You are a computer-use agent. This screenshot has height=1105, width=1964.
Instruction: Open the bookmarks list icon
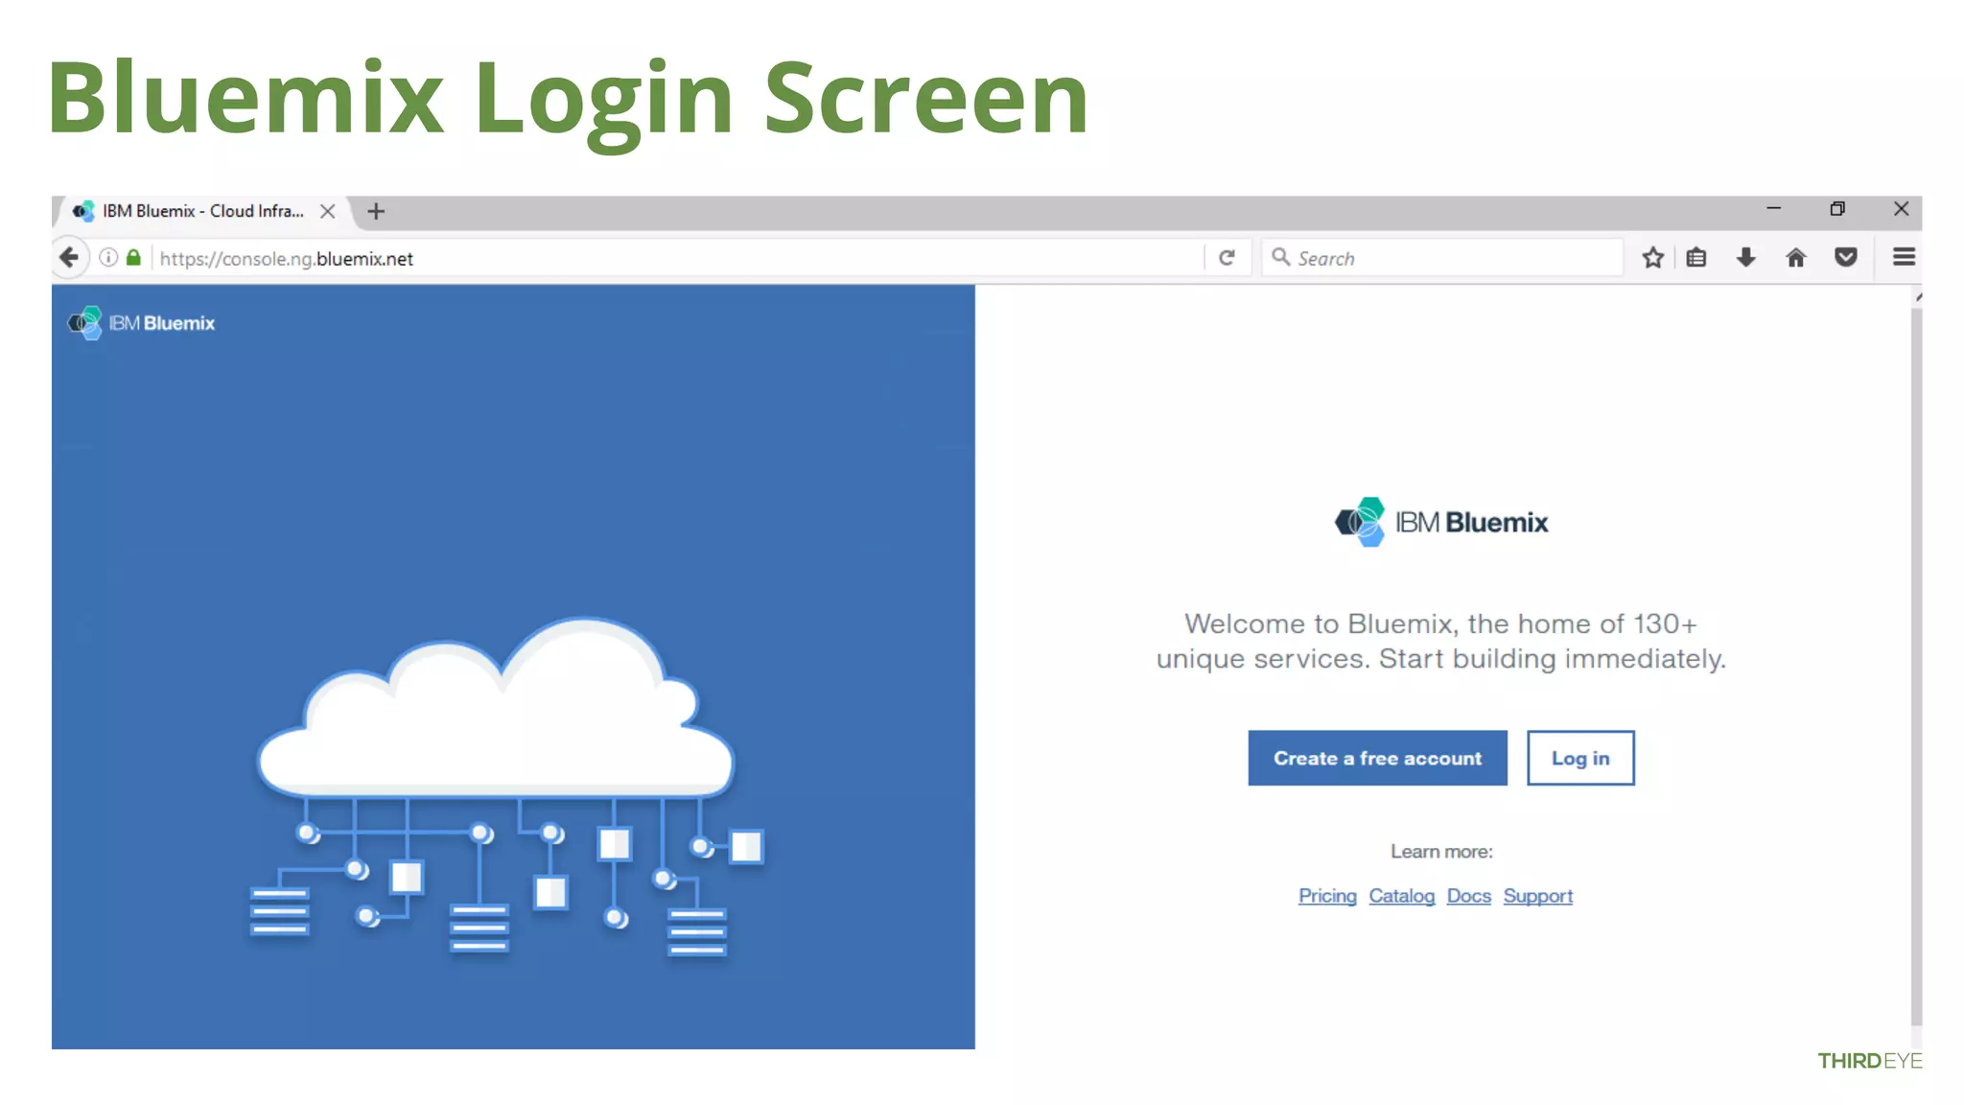1696,257
